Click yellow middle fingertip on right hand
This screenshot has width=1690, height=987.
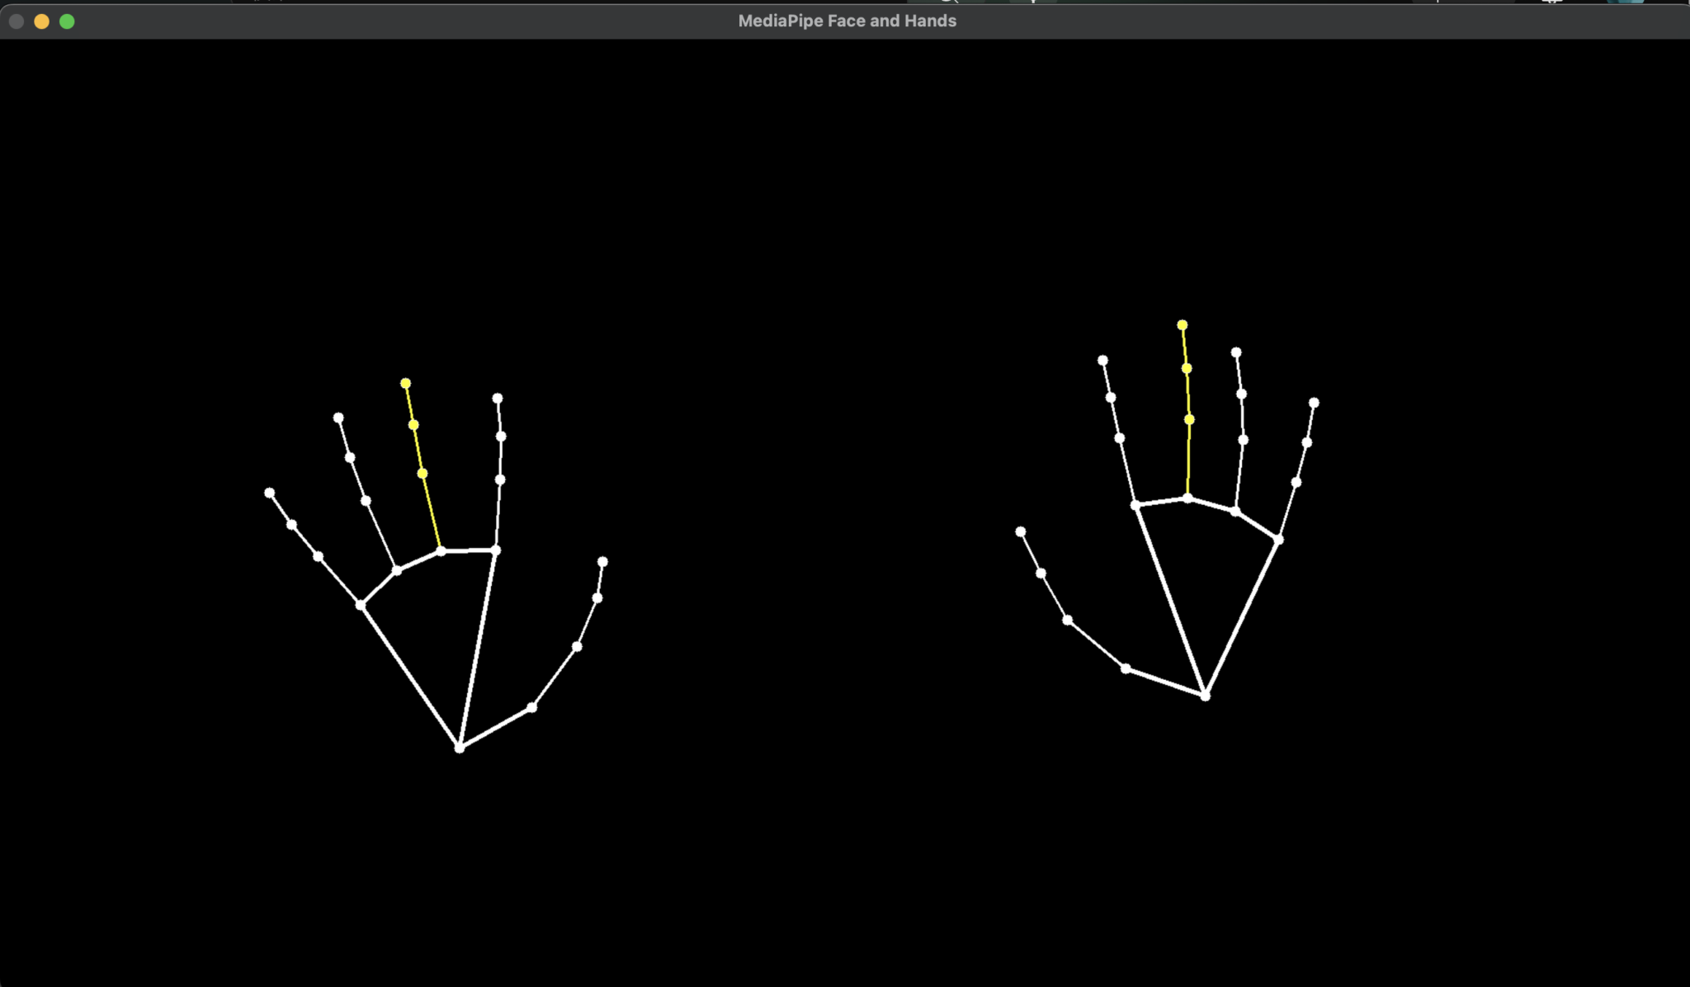pos(1183,325)
